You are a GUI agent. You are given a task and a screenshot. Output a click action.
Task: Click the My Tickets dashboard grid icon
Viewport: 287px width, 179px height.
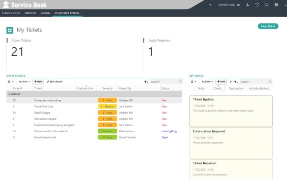(10, 31)
